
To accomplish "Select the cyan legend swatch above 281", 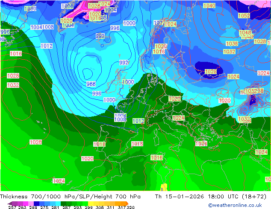I will [x=58, y=203].
